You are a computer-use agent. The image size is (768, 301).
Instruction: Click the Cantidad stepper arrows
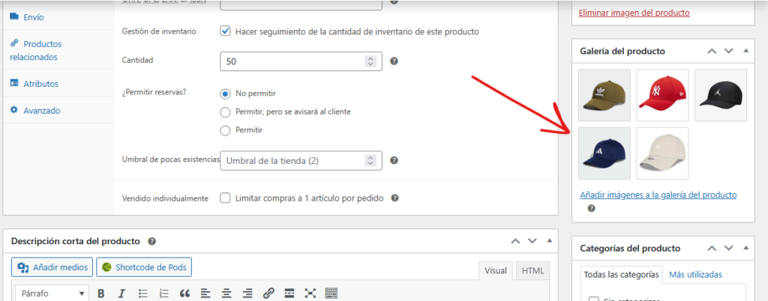(x=370, y=61)
